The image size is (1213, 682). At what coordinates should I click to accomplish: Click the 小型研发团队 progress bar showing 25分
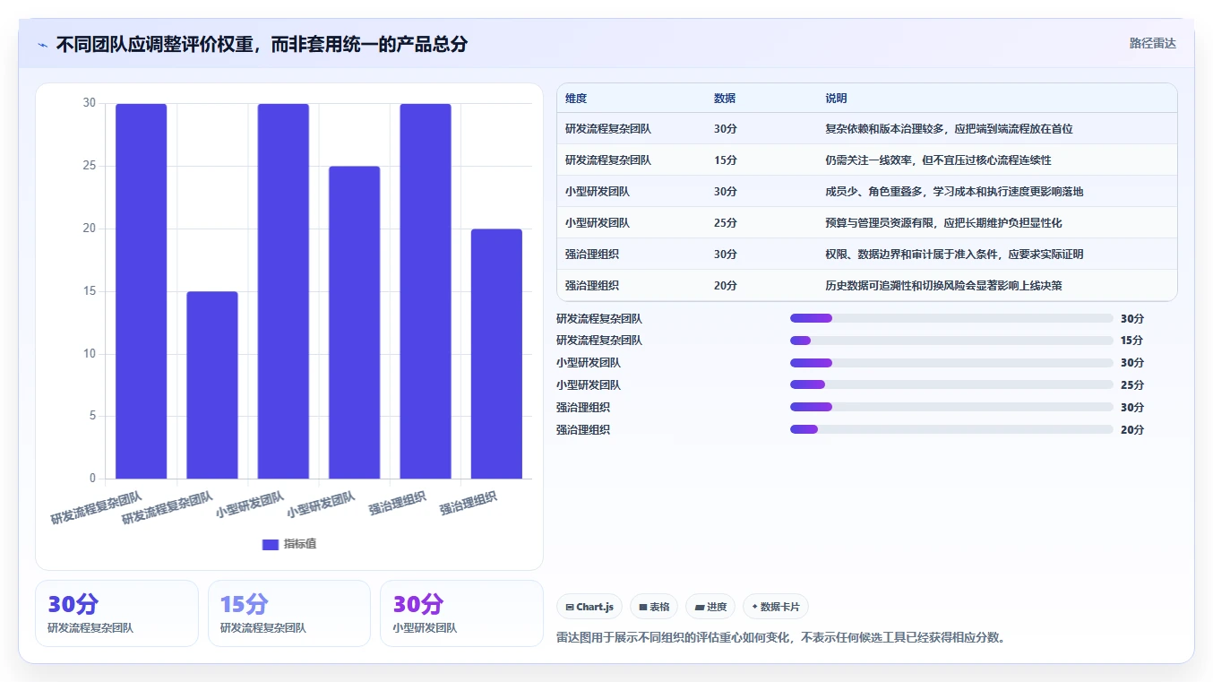tap(951, 384)
